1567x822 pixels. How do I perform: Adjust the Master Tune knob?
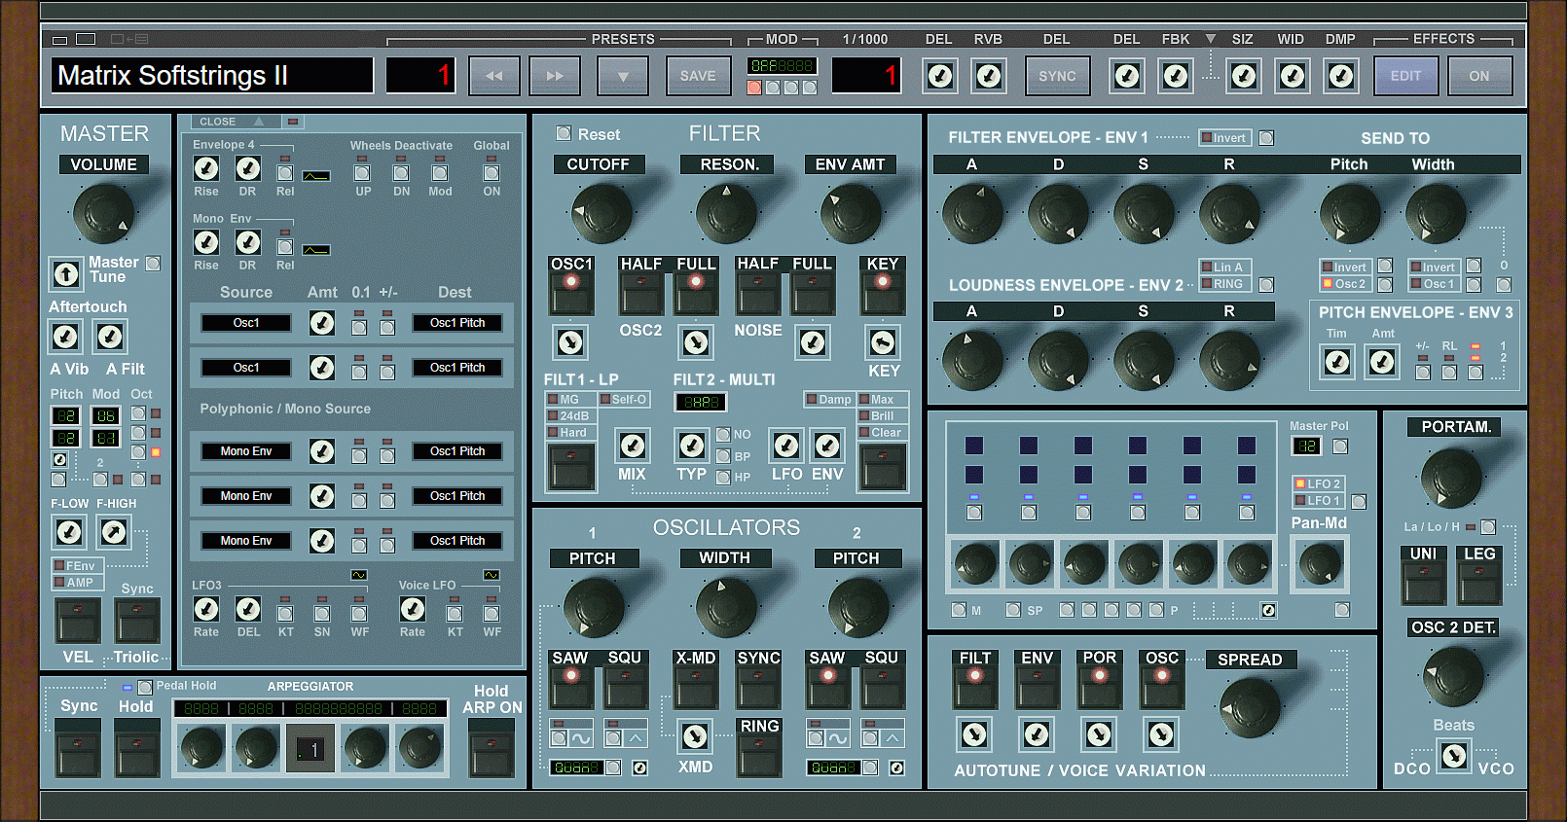(66, 274)
